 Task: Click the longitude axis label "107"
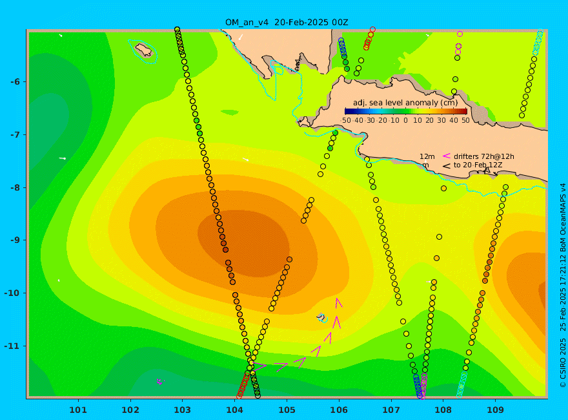[x=391, y=410]
